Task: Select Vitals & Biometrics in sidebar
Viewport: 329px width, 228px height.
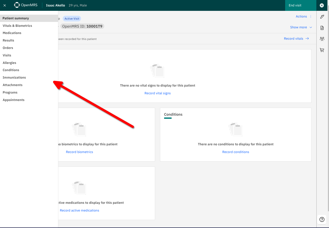Action: tap(17, 26)
